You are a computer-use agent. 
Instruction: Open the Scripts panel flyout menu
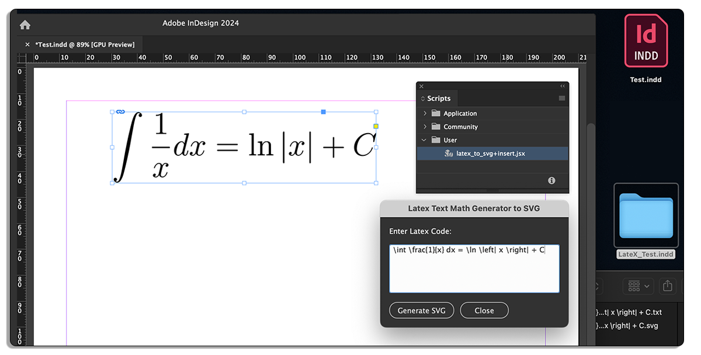pos(562,98)
